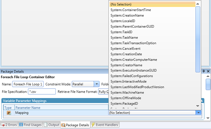
Task: Click the Package Details panel scrollbar thumb
Action: point(208,84)
